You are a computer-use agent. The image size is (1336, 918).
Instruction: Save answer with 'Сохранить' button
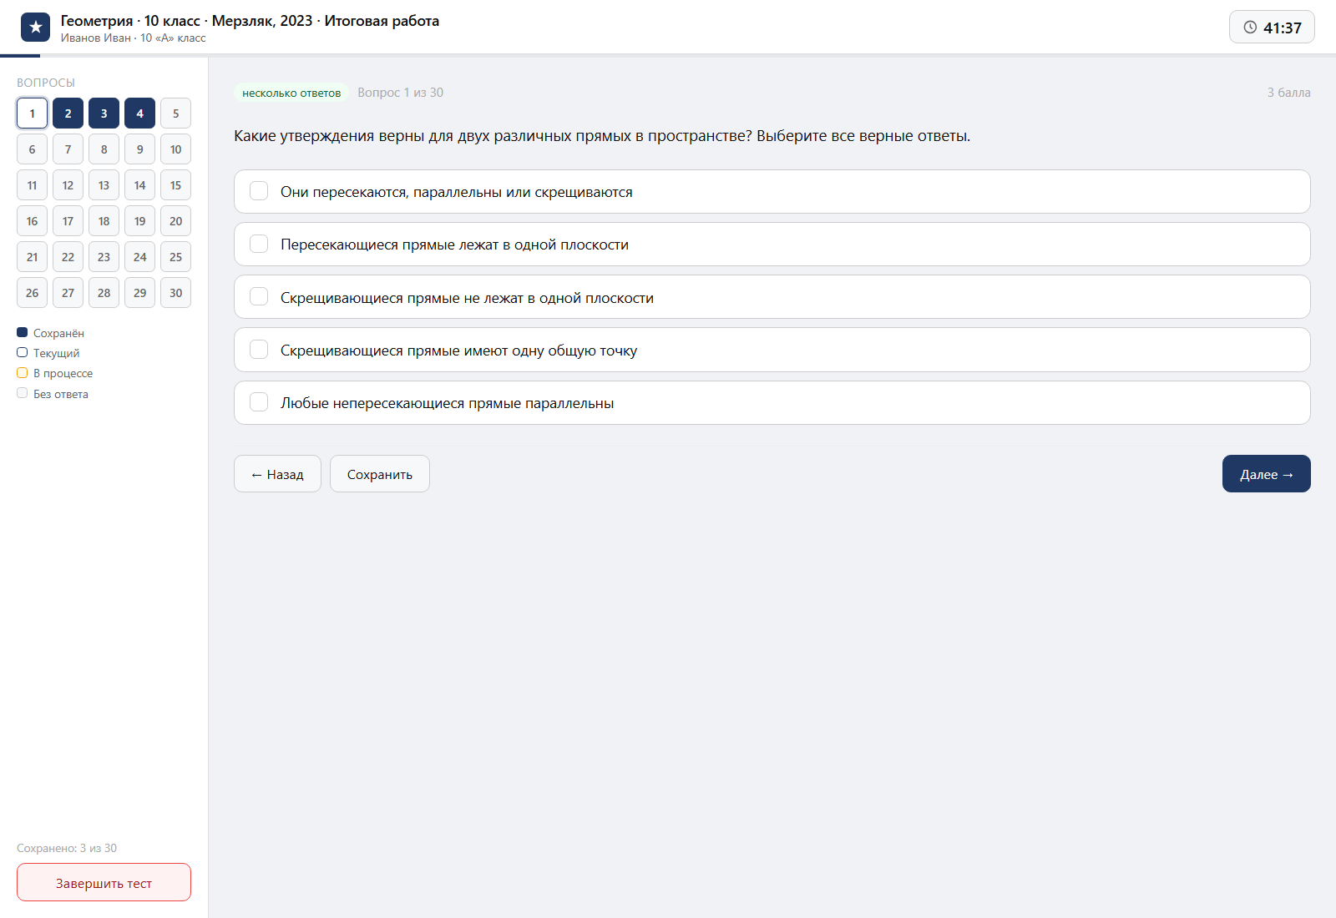point(380,474)
